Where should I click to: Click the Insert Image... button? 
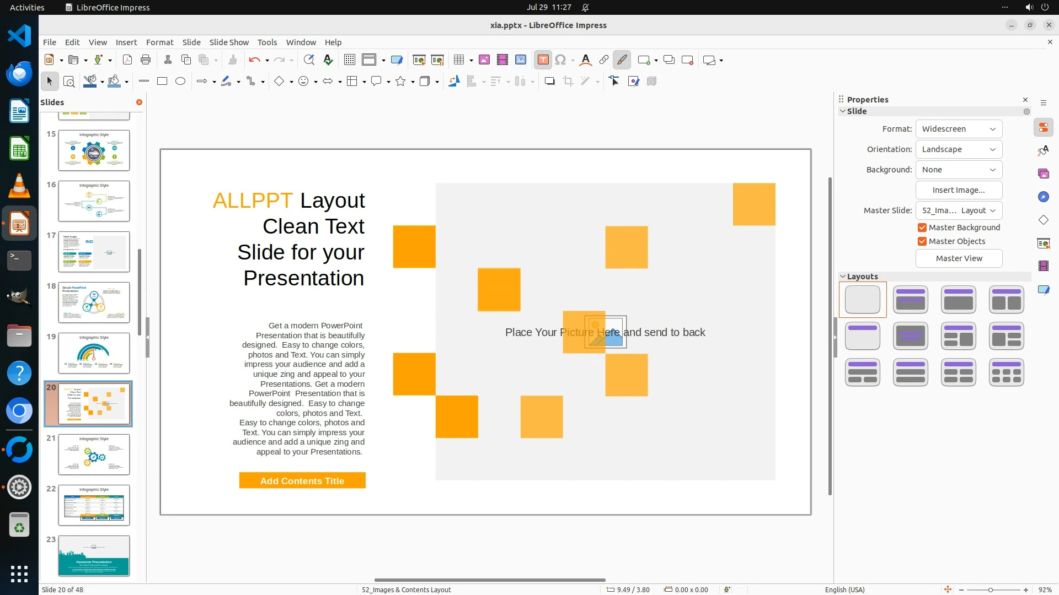pos(959,190)
